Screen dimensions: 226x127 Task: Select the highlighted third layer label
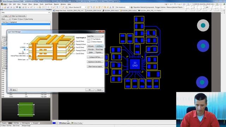(24, 50)
